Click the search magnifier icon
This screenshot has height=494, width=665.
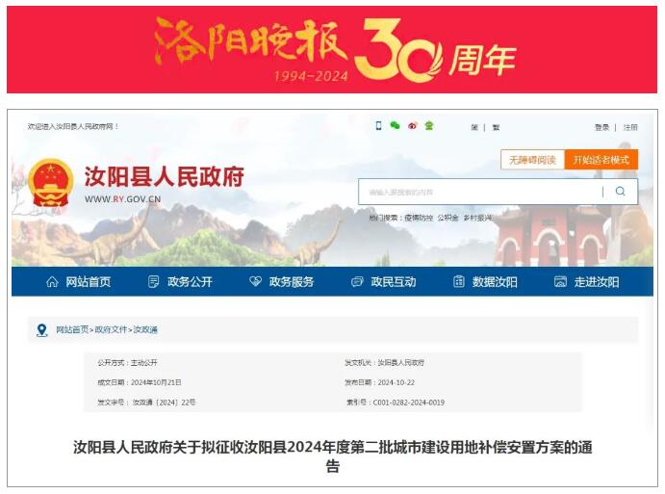[x=621, y=192]
